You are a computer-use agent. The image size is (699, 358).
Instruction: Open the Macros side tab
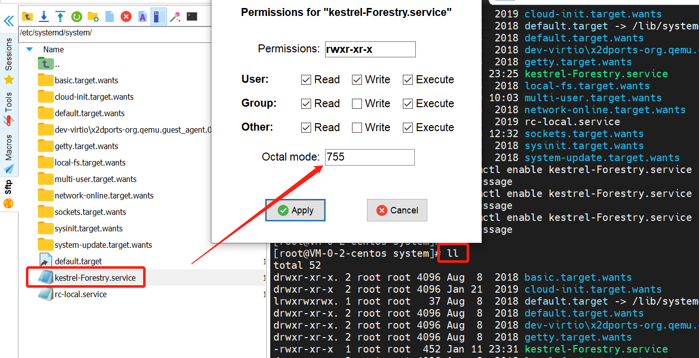click(8, 154)
